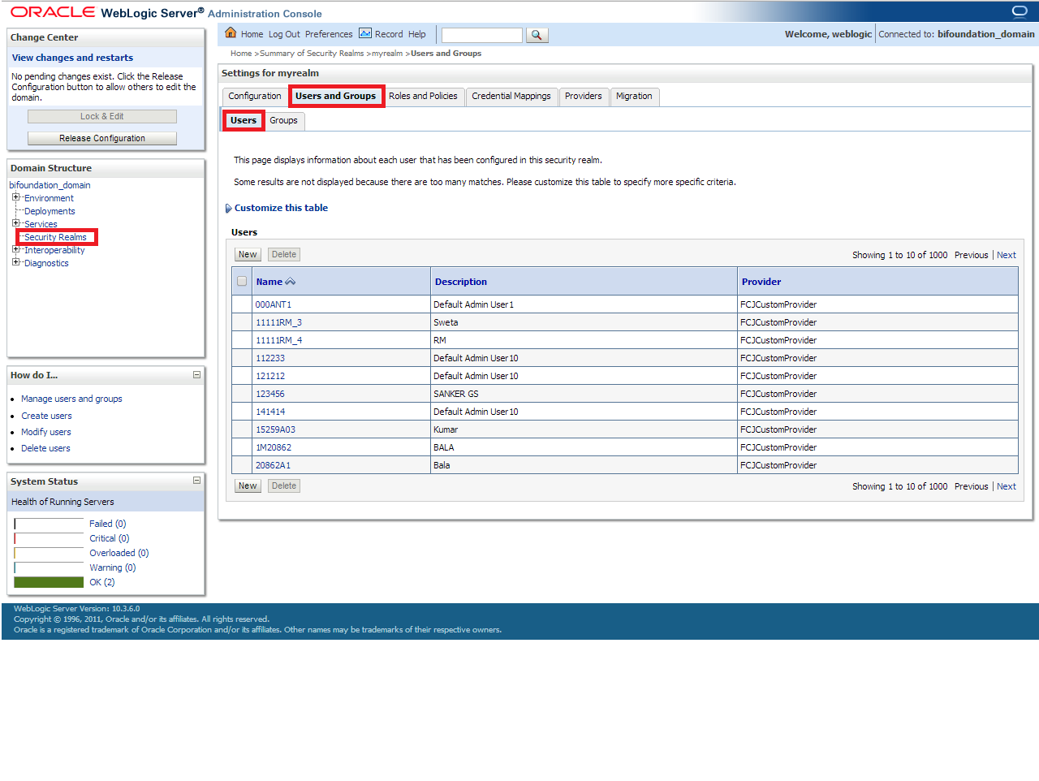The height and width of the screenshot is (781, 1039).
Task: Click the Critical (0) status link
Action: tap(110, 538)
